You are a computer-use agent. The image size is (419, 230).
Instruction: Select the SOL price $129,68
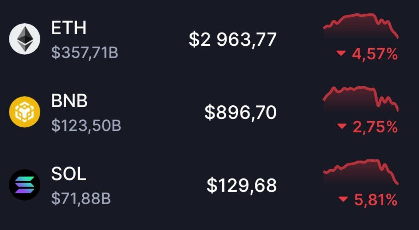tap(241, 185)
